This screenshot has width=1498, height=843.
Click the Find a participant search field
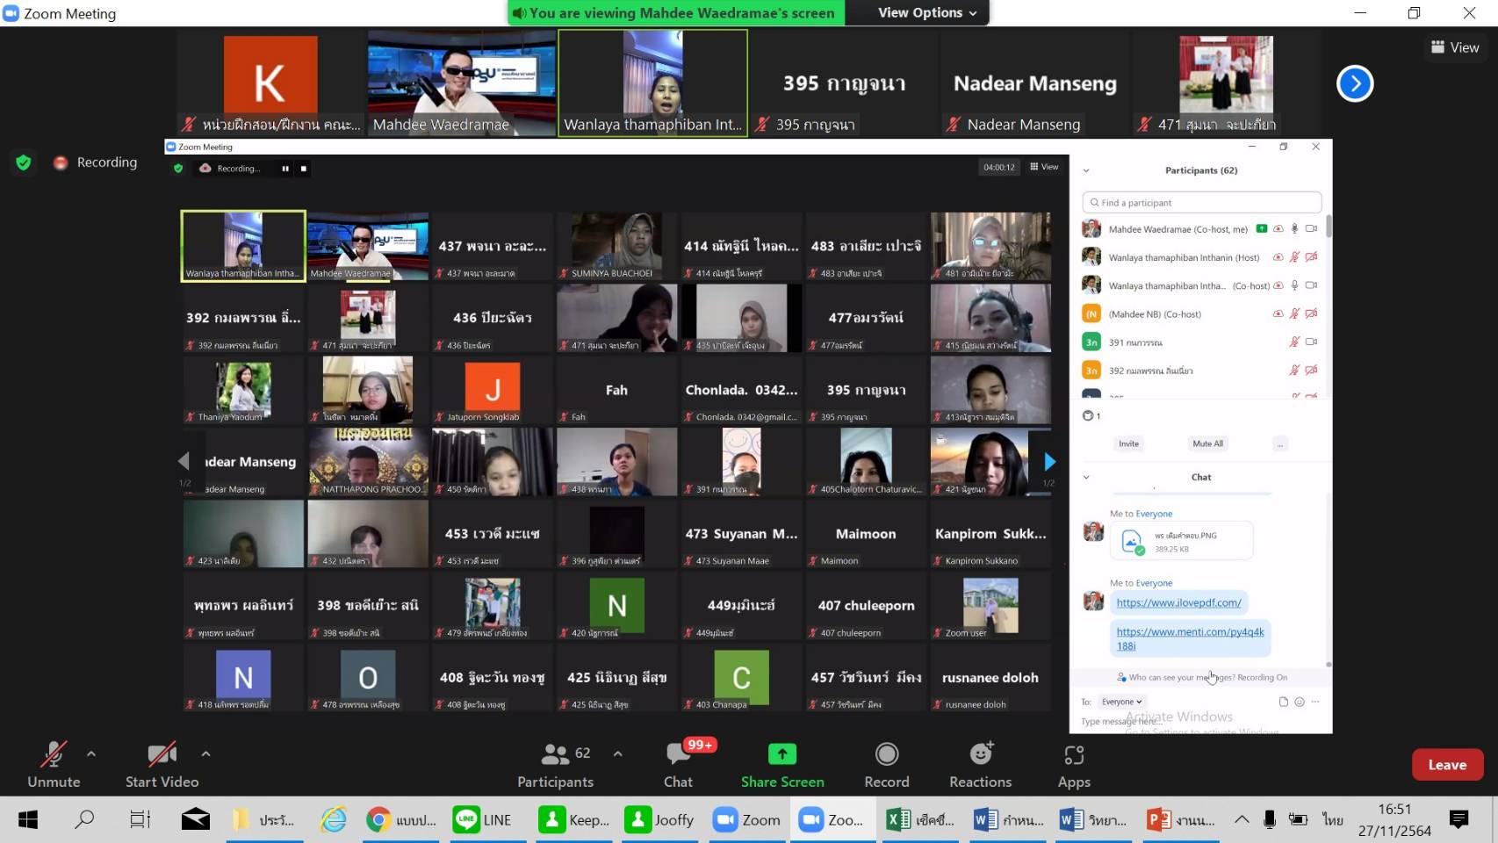(x=1202, y=203)
